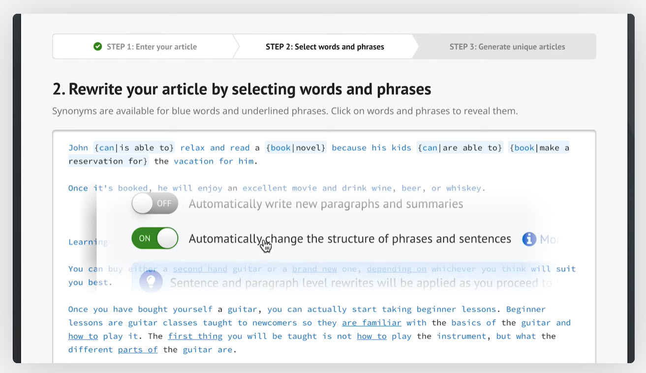Click "how to" before "play it"
The image size is (646, 373).
coord(83,336)
